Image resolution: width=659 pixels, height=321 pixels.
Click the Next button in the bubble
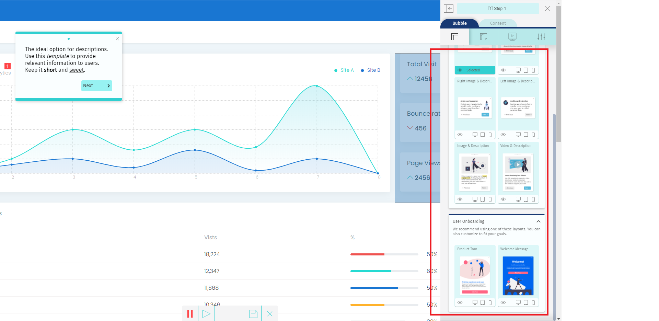(x=96, y=86)
